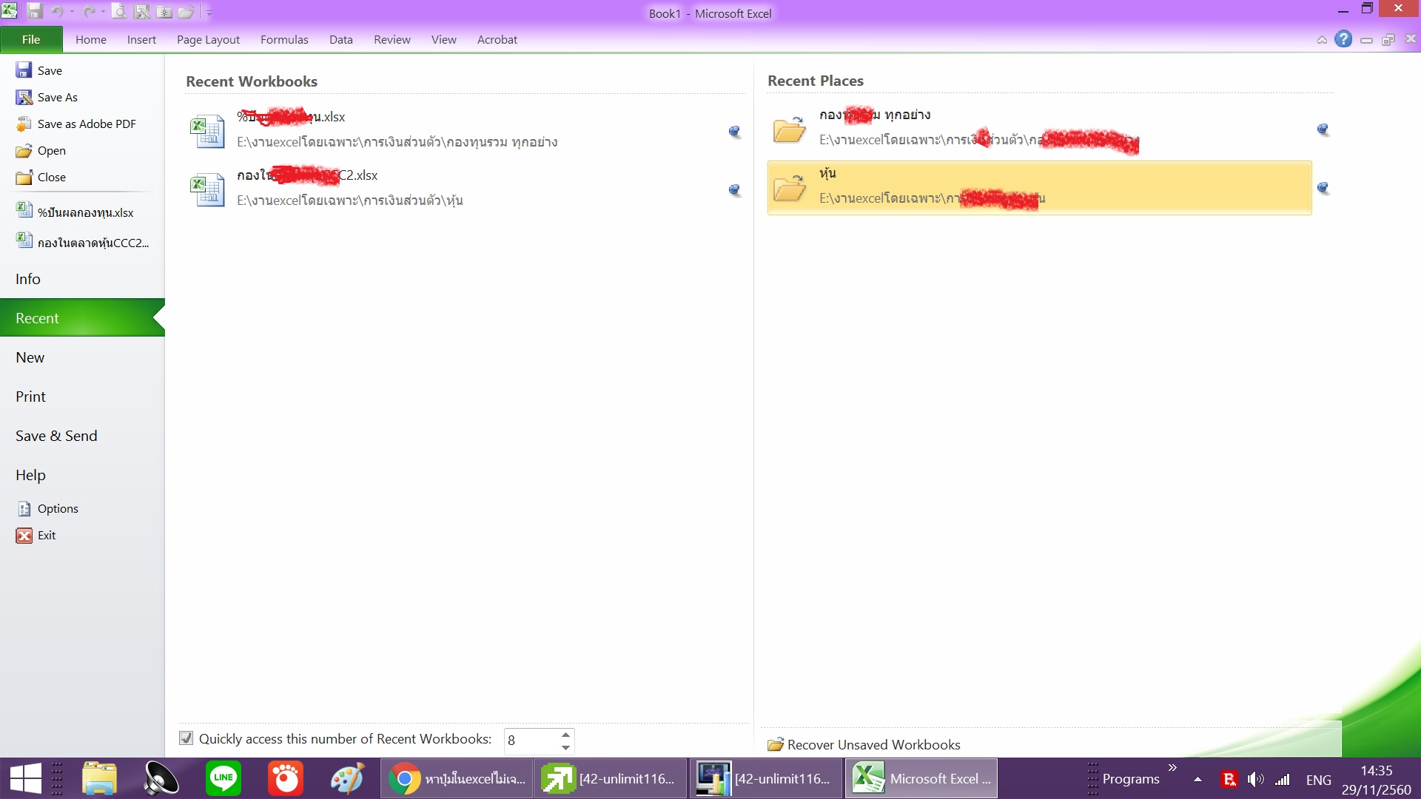Click the Open folder icon in Quick Access Toolbar

[x=186, y=11]
